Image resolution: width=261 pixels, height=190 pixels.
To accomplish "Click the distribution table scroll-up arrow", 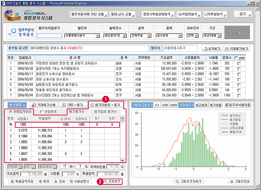I will [122, 118].
